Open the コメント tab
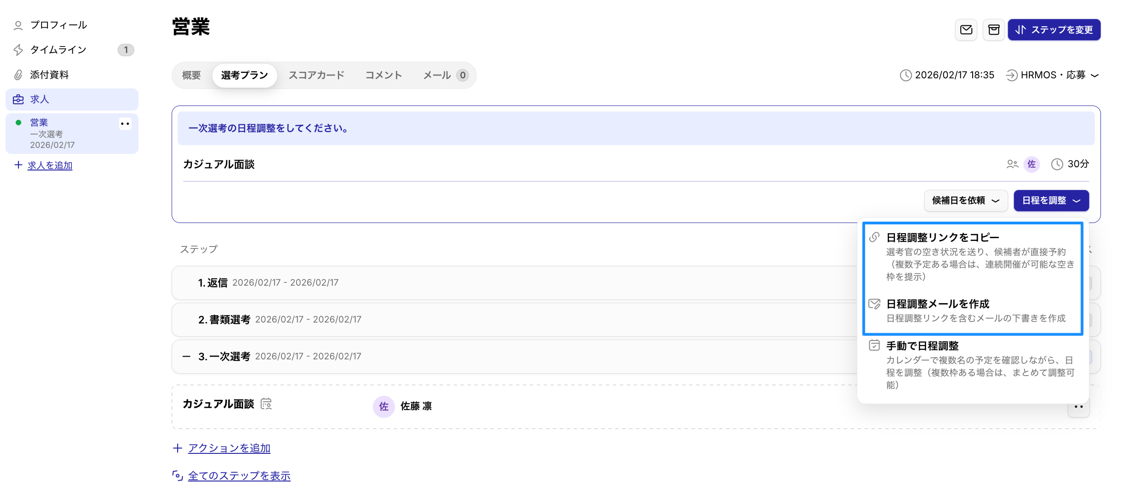1124x493 pixels. coord(383,75)
